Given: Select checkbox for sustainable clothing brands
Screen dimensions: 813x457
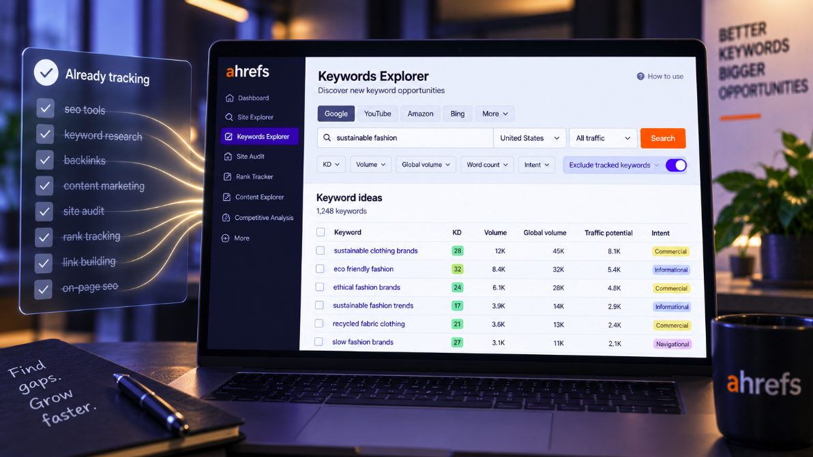Looking at the screenshot, I should (321, 251).
